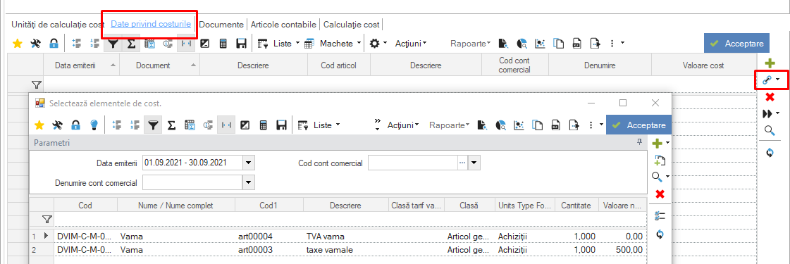The image size is (790, 264).
Task: Click the calculator icon in main toolbar
Action: tap(223, 43)
